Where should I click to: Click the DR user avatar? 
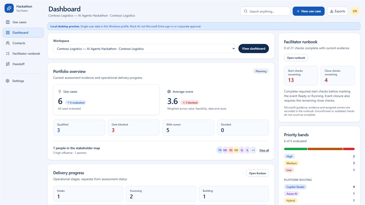point(355,11)
